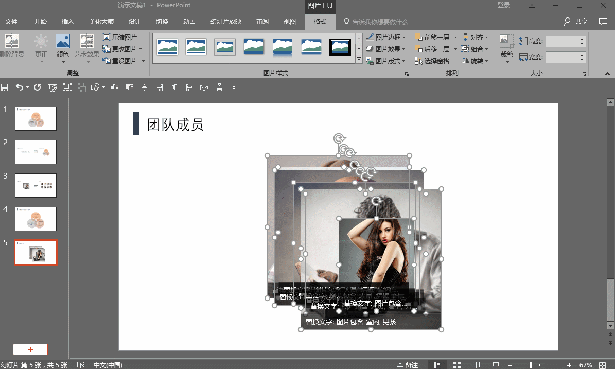The width and height of the screenshot is (615, 369).
Task: Click the Fit slide to window icon
Action: tap(603, 365)
